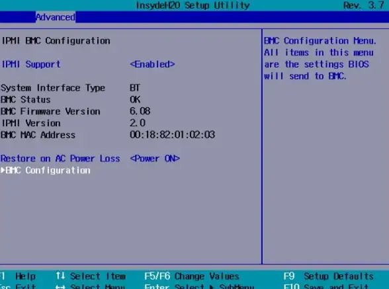Click the BMC Status label
Image resolution: width=389 pixels, height=289 pixels.
(26, 99)
